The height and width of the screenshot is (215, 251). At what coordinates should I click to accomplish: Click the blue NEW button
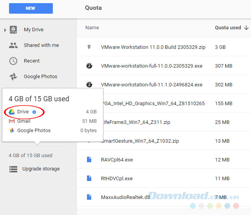click(31, 8)
